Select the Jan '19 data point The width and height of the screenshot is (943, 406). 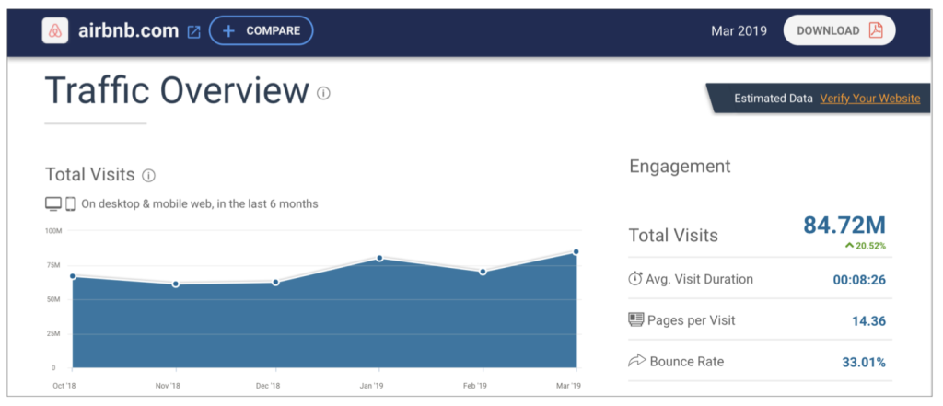[379, 258]
